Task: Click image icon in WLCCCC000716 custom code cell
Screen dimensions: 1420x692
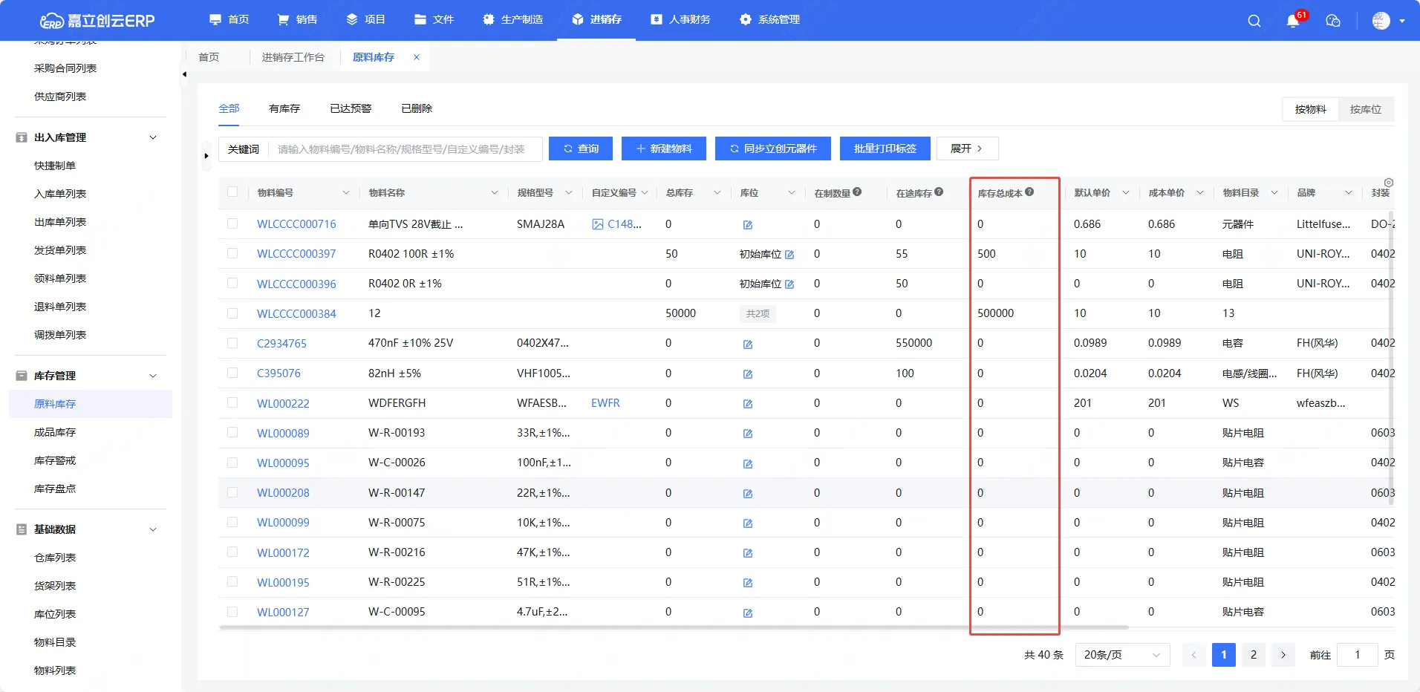Action: 598,224
